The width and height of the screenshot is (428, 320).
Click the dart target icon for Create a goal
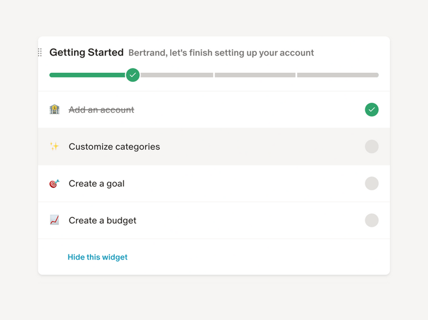(55, 184)
